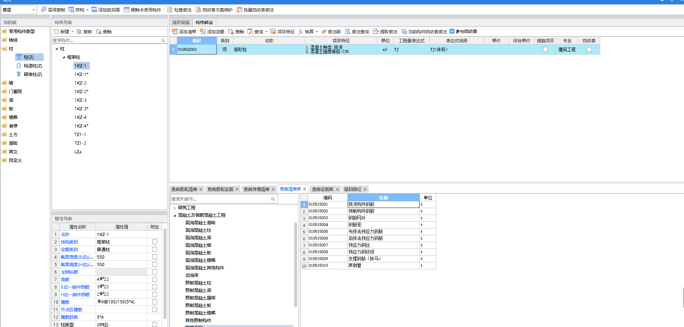
Task: Click 删除 icon in 构件做法 toolbar
Action: [x=231, y=32]
